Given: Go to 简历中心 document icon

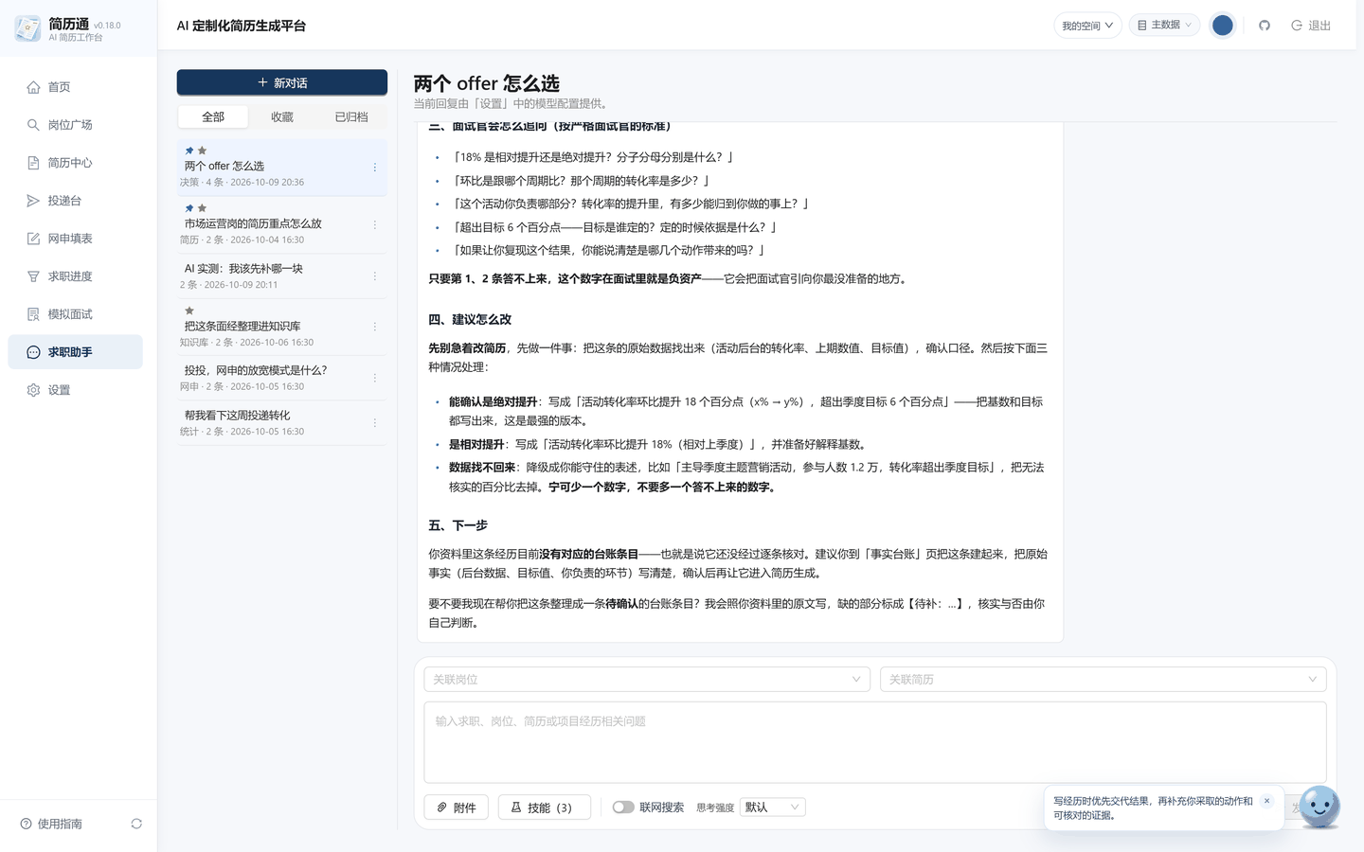Looking at the screenshot, I should (33, 163).
